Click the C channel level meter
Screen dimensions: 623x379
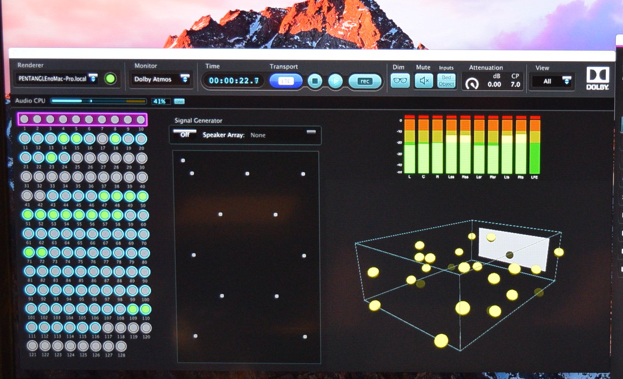point(423,144)
